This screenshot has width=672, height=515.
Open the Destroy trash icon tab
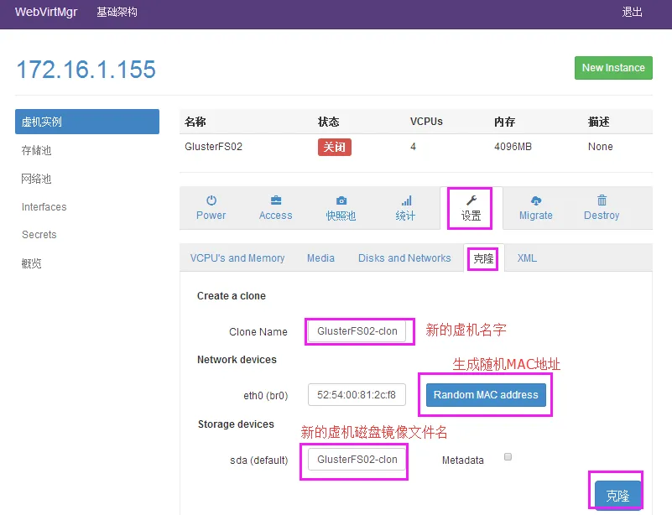pyautogui.click(x=602, y=208)
